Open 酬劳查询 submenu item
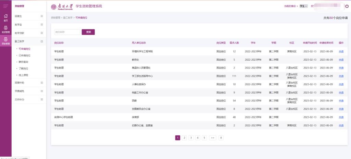Viewport: 351px width, 159px height. pyautogui.click(x=23, y=62)
